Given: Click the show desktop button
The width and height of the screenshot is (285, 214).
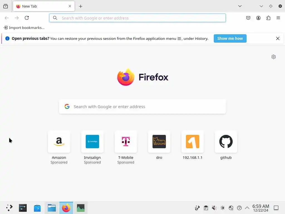Looking at the screenshot, I should [x=276, y=208].
